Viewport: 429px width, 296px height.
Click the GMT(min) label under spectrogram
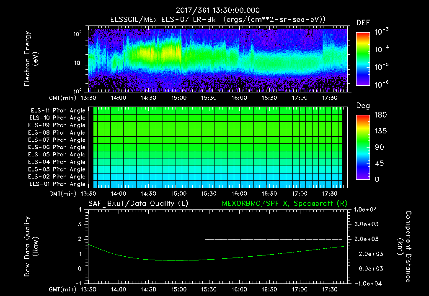point(63,98)
